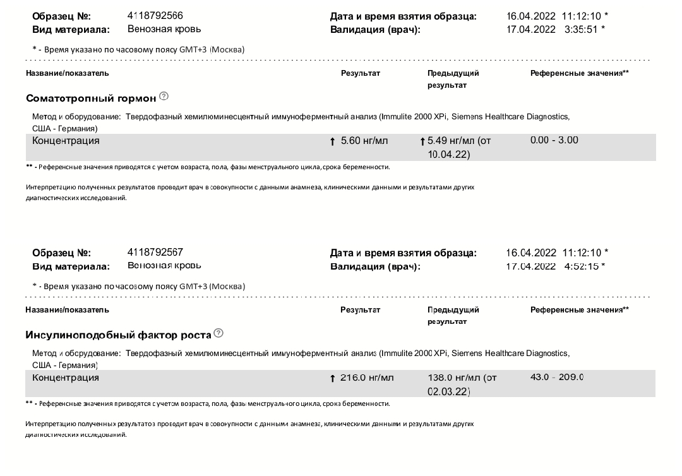Click the first Предыдущий результат column header

[x=453, y=78]
